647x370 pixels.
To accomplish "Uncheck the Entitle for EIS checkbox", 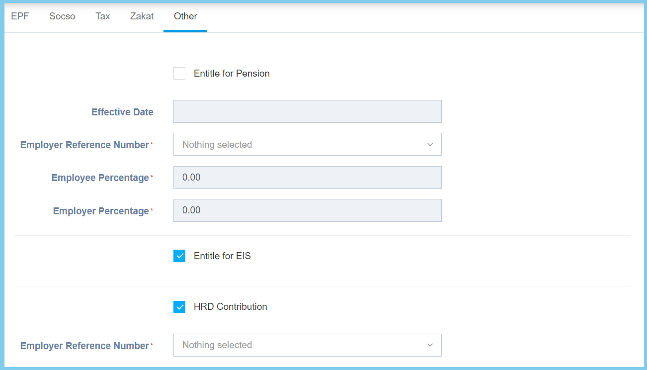I will [x=179, y=256].
